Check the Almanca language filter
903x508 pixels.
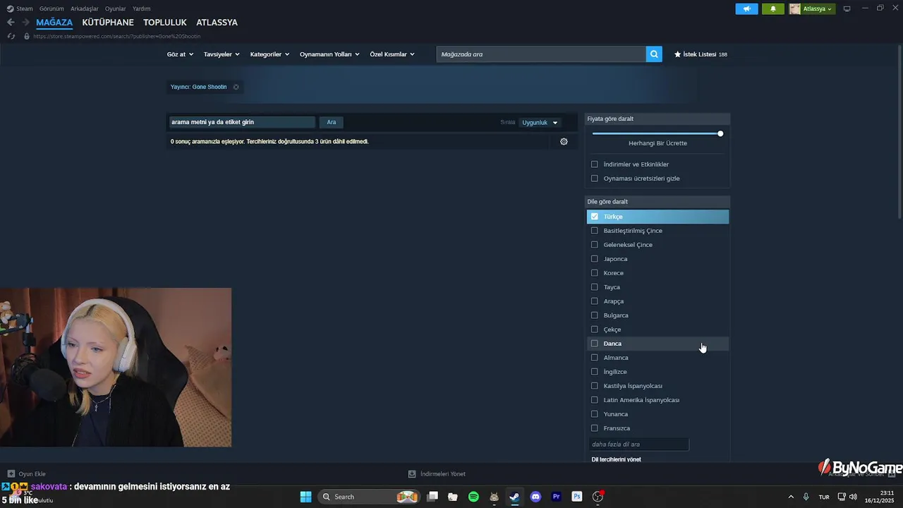[x=595, y=358]
